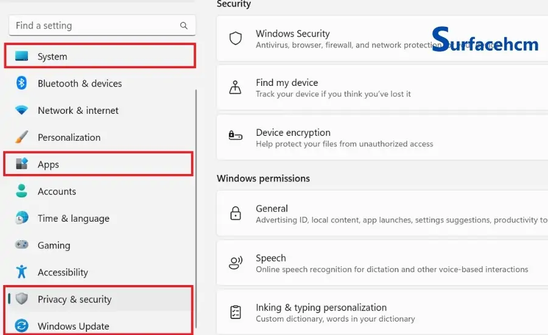Open Windows Update page
The height and width of the screenshot is (335, 548).
pos(100,325)
